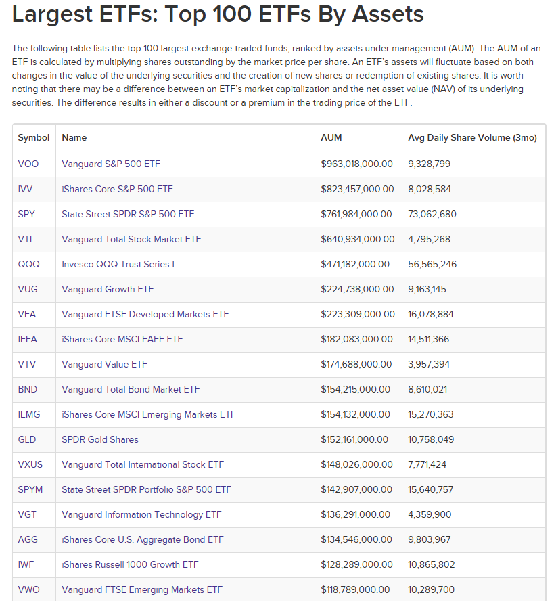Viewport: 556px width, 601px height.
Task: Select the GLD ticker link
Action: pyautogui.click(x=27, y=439)
